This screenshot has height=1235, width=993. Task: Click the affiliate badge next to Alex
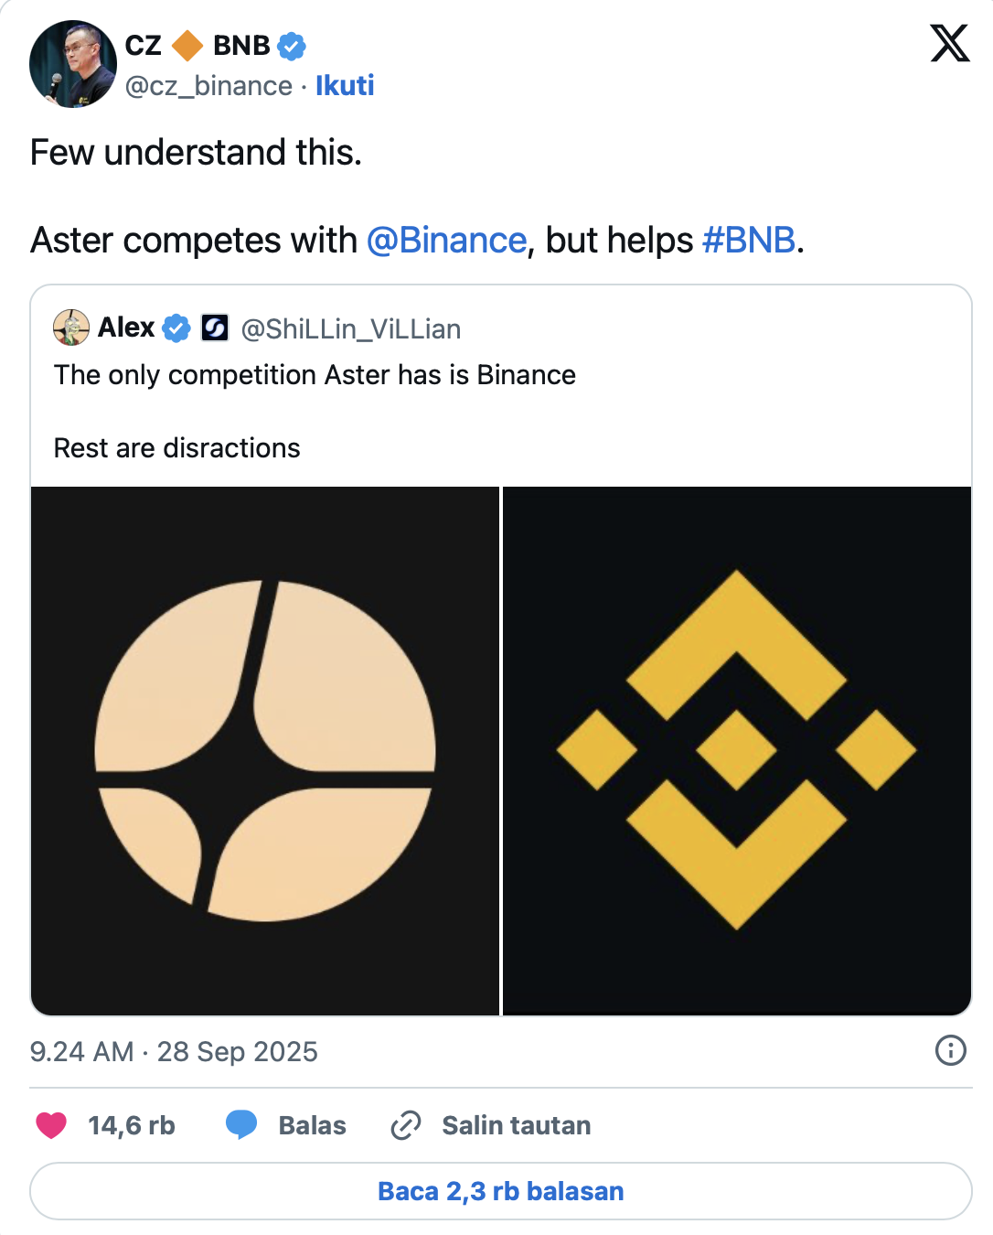click(215, 328)
